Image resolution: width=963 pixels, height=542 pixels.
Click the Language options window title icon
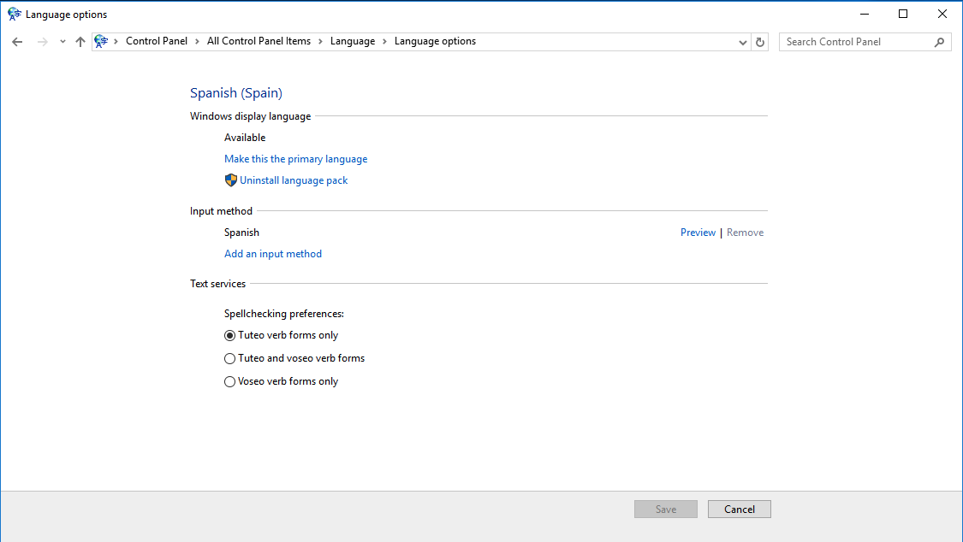coord(15,14)
